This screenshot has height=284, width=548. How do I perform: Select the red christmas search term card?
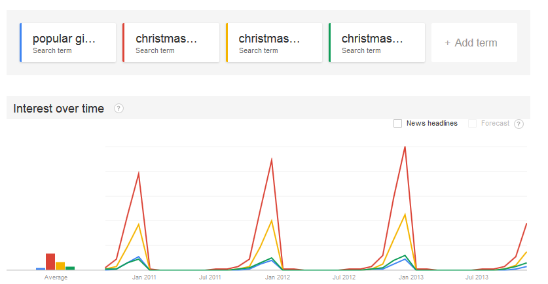pyautogui.click(x=171, y=43)
